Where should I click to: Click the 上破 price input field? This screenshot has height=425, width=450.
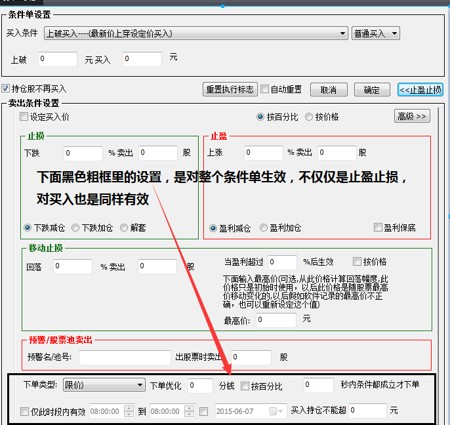point(58,59)
